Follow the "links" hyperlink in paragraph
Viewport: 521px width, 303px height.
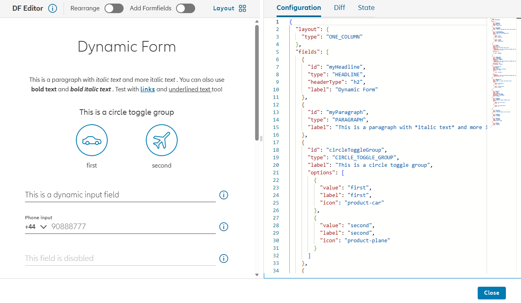[x=147, y=89]
